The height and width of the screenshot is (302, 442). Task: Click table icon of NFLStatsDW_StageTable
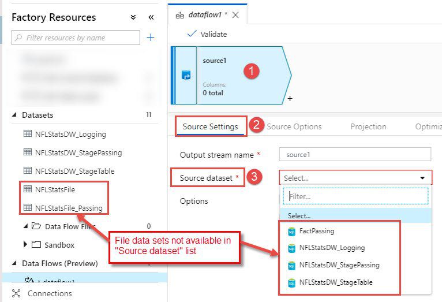coord(28,170)
